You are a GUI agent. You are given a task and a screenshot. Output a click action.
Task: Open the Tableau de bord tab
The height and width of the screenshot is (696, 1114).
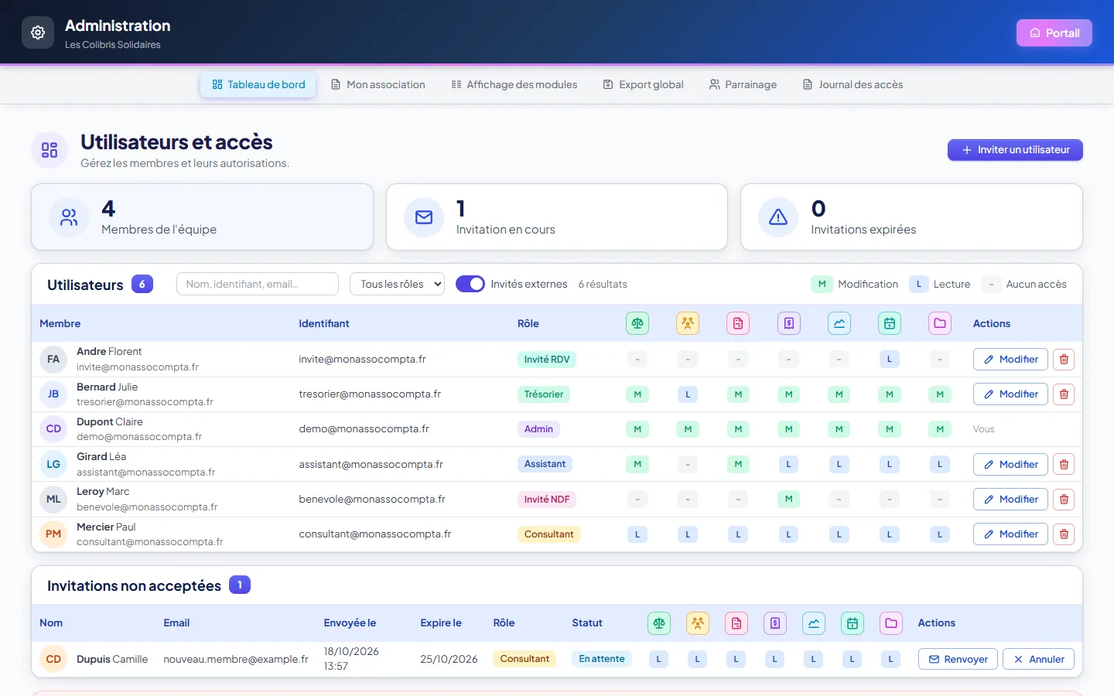(x=258, y=84)
